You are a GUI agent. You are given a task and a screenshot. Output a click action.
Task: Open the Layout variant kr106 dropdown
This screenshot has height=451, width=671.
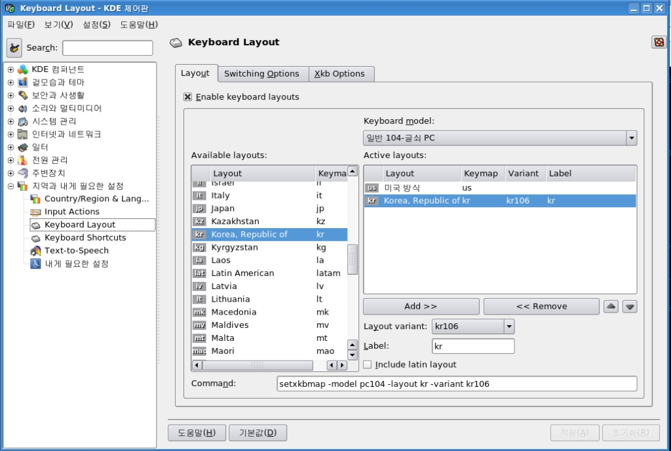coord(473,326)
